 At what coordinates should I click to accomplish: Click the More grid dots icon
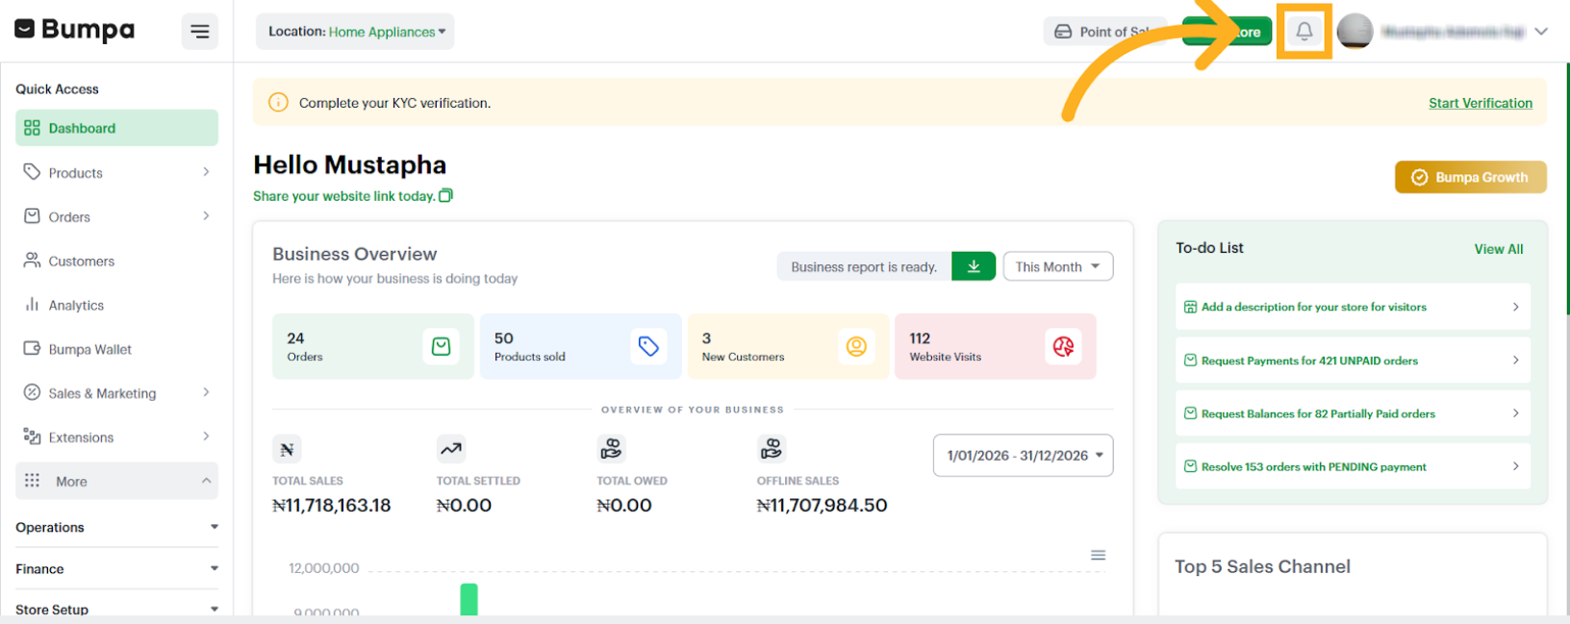[x=32, y=480]
